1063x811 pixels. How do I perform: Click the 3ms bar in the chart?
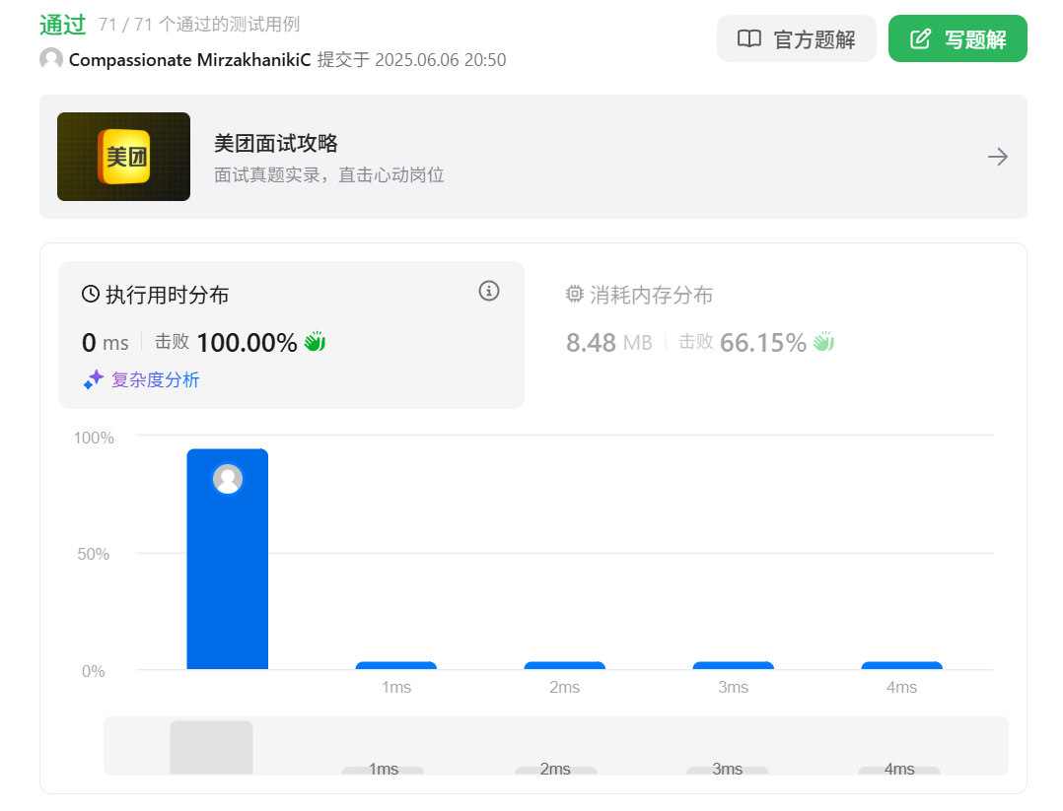[x=733, y=665]
